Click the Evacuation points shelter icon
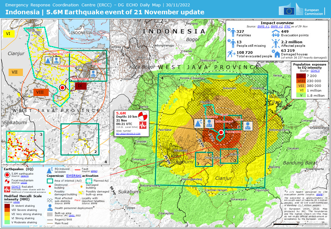 (276, 33)
